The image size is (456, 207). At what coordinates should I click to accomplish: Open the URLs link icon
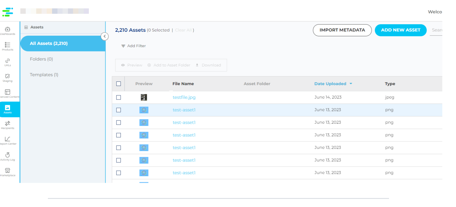click(8, 61)
